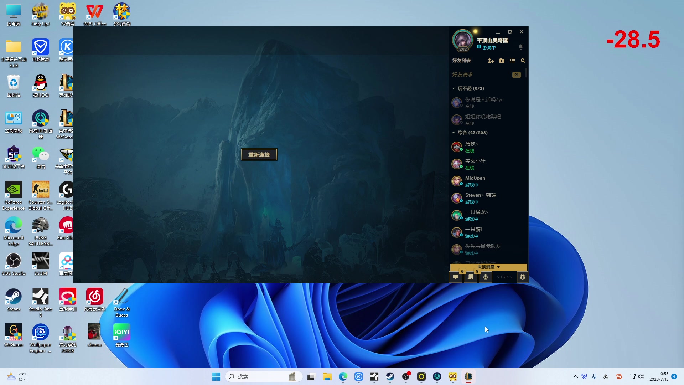Image resolution: width=684 pixels, height=385 pixels.
Task: Show hidden system tray icons
Action: point(575,376)
